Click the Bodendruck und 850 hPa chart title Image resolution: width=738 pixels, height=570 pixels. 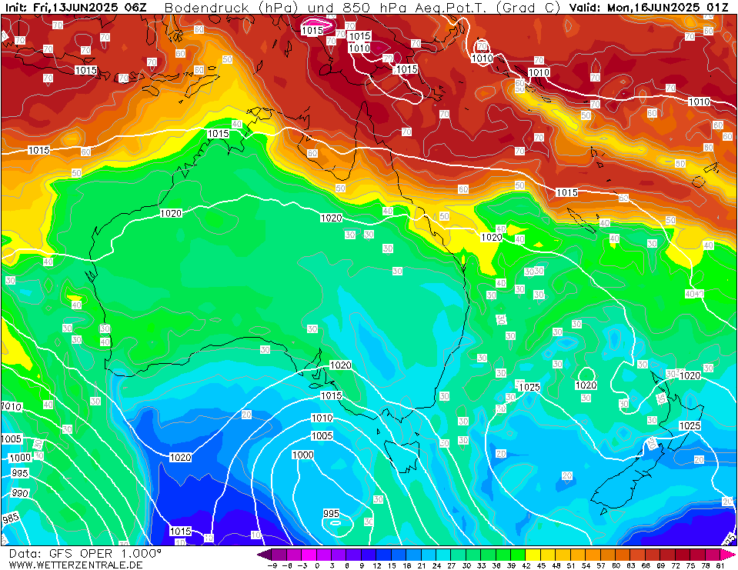(x=362, y=8)
